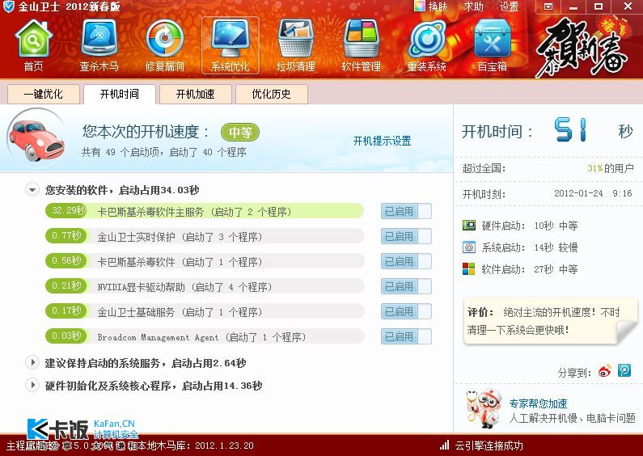Click 软件启动 27秒 中等 entry
The image size is (643, 456).
tap(521, 269)
